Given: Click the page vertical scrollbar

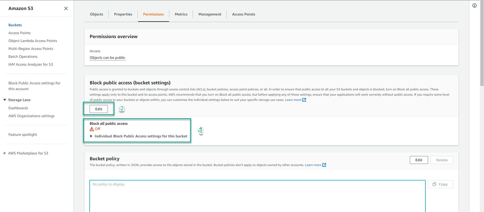Looking at the screenshot, I should point(482,43).
